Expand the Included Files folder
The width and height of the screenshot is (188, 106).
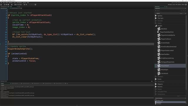156,92
